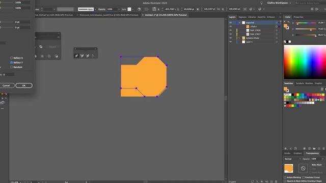Click the None swatch in Color panel
The image size is (326, 183).
[285, 42]
